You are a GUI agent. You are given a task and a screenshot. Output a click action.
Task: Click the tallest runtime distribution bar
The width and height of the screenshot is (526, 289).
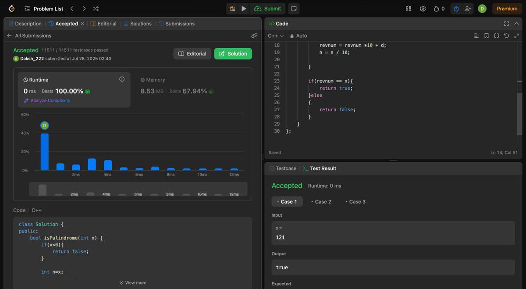(x=44, y=152)
